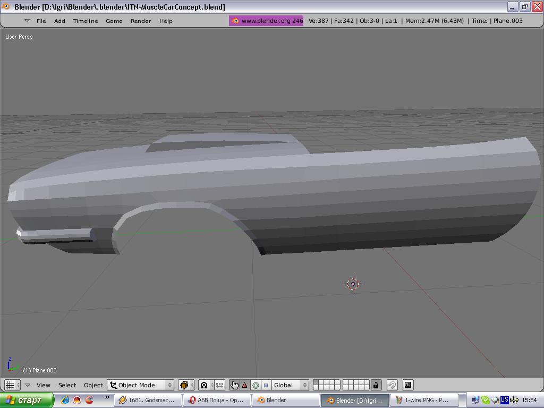
Task: Click the render this window image icon
Action: (408, 385)
